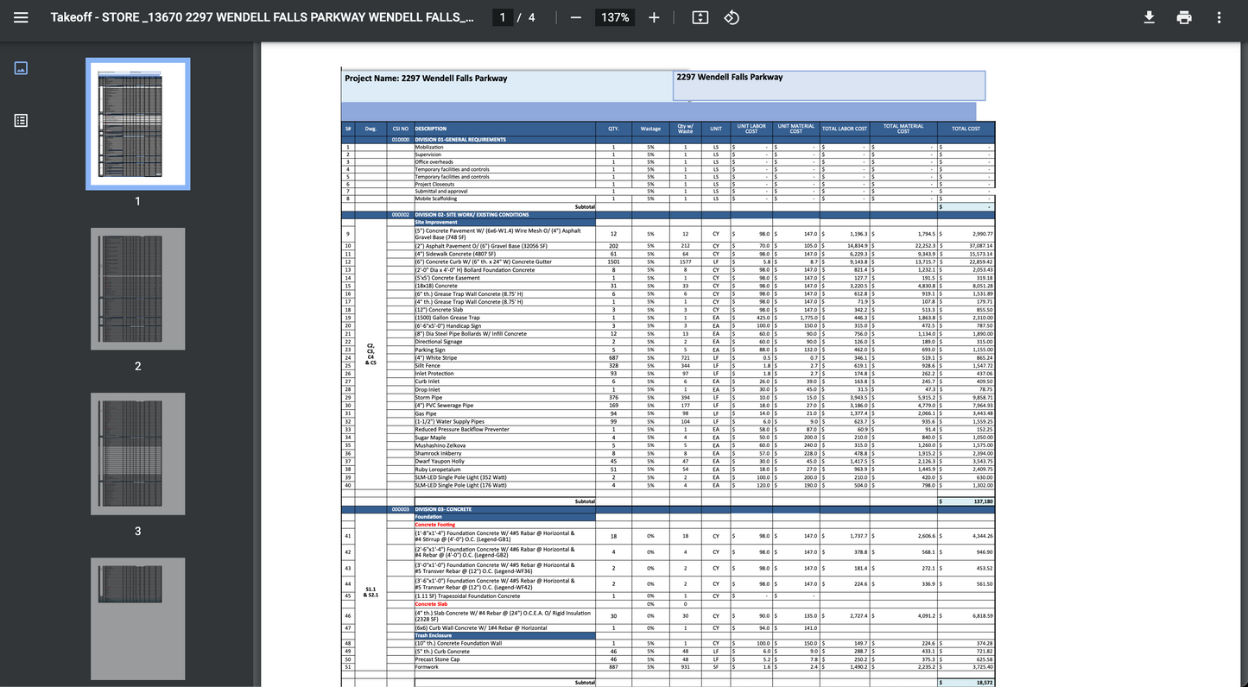Jump to page 3 thumbnail
The height and width of the screenshot is (687, 1248).
tap(137, 454)
